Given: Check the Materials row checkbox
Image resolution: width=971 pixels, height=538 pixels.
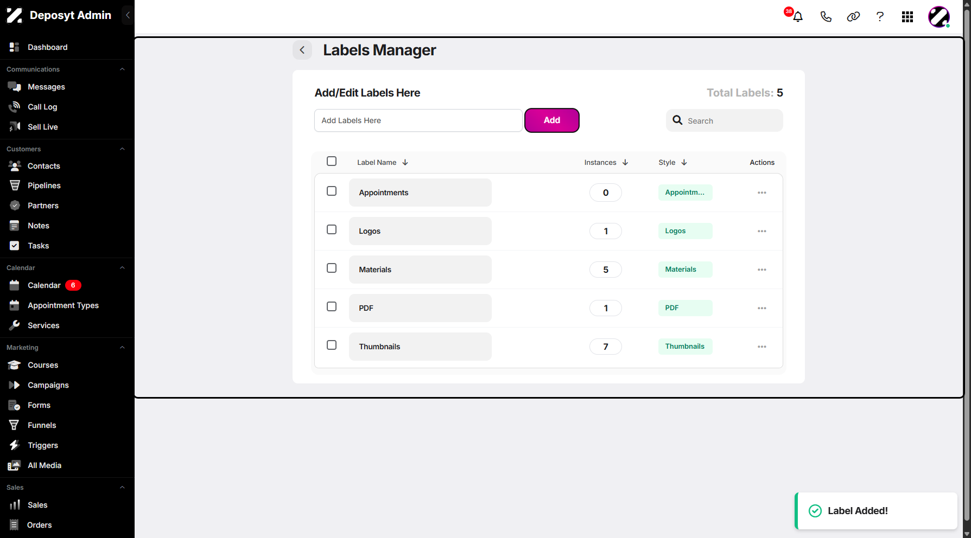Looking at the screenshot, I should click(332, 268).
